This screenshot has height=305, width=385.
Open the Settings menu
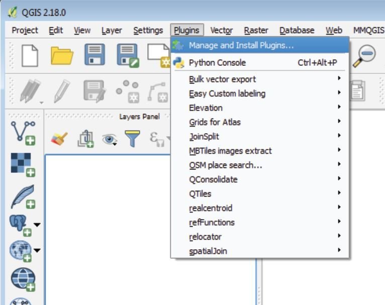[148, 31]
